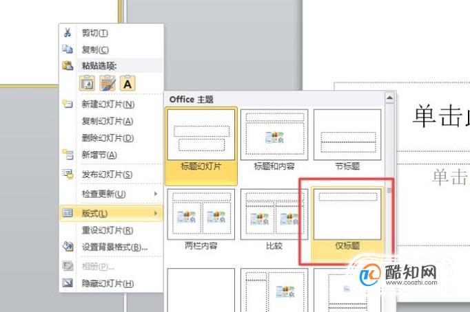470x312 pixels.
Task: Click the 仅标题 layout label
Action: pos(347,245)
